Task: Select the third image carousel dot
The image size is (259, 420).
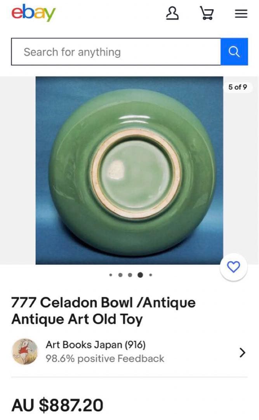Action: 130,275
